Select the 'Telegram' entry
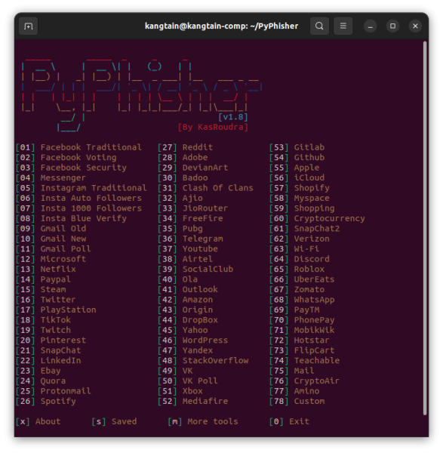The image size is (443, 453). point(203,239)
